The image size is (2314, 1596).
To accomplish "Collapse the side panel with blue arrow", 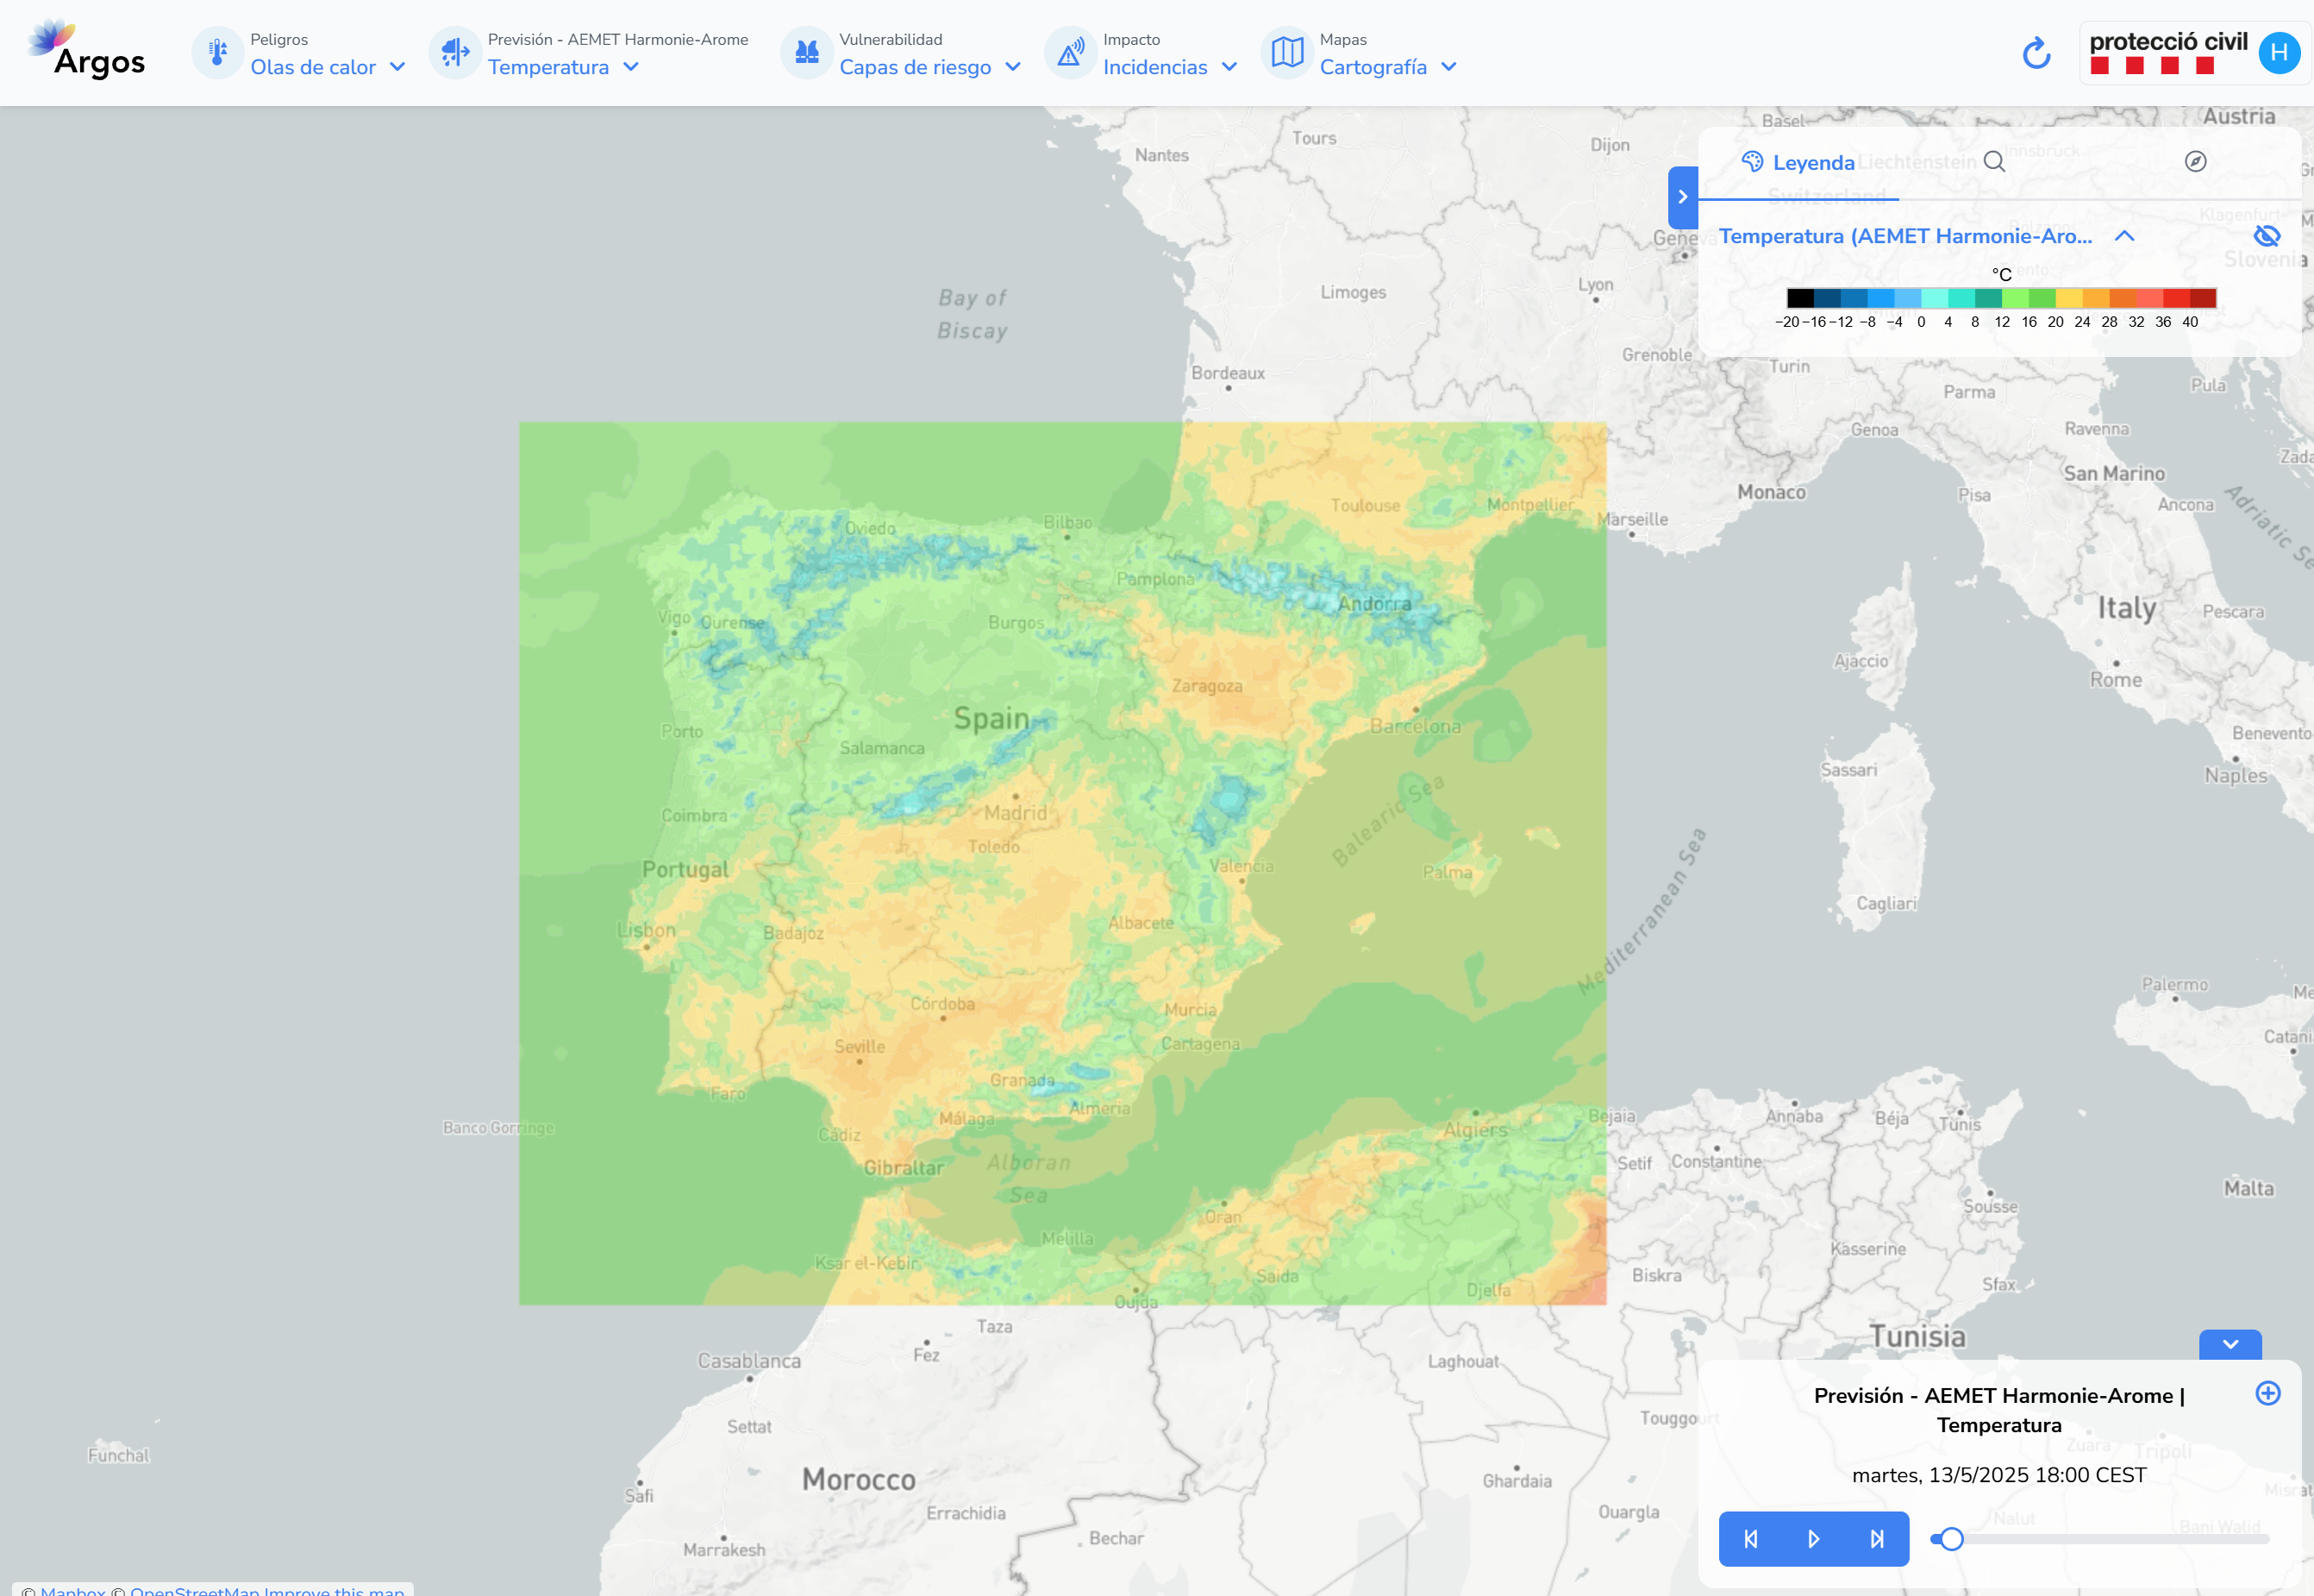I will pos(1683,197).
